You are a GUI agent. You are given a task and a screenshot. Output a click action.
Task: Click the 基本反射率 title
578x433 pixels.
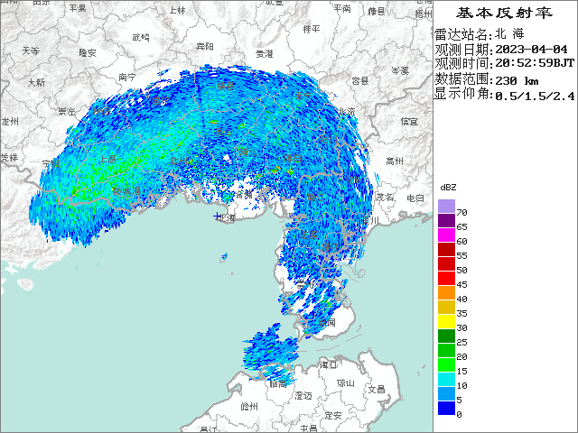coord(504,13)
